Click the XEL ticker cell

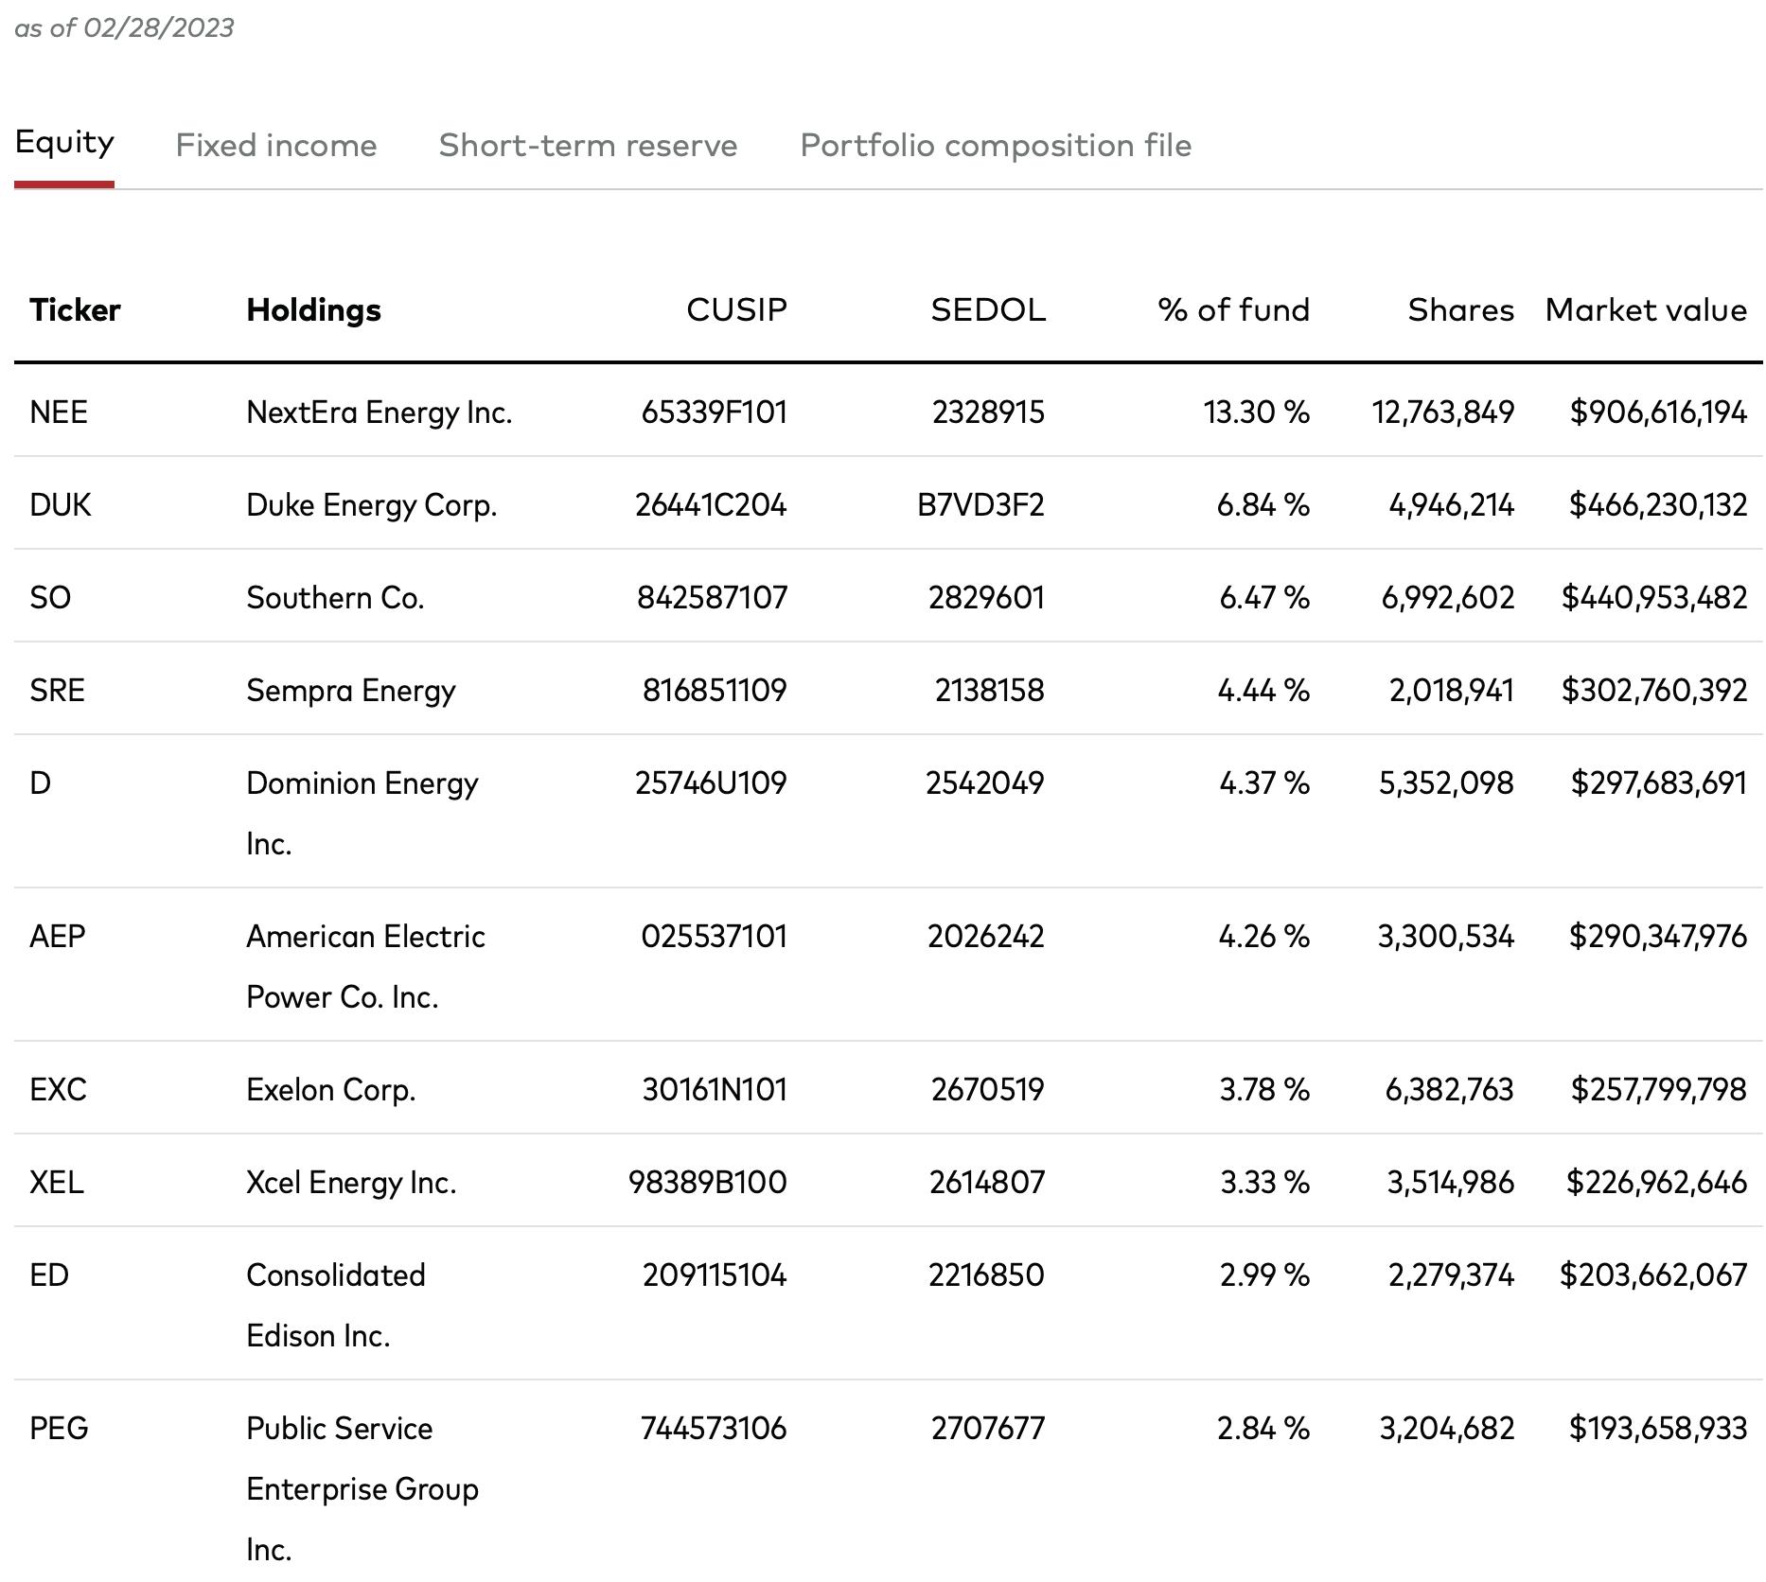[x=57, y=1182]
